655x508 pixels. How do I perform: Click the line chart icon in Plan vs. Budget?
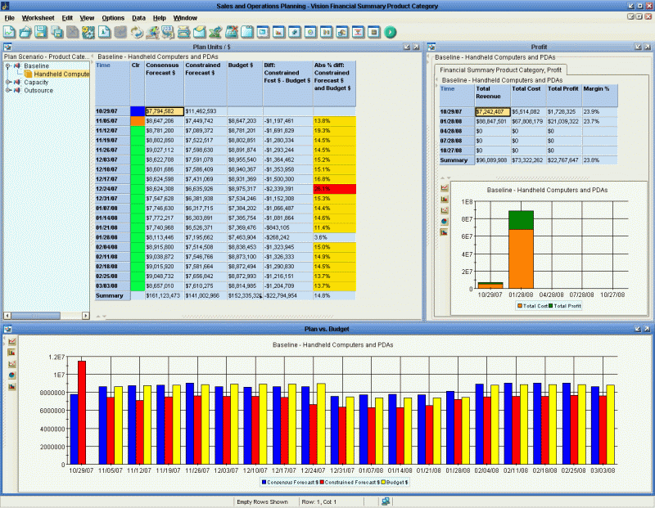(12, 341)
